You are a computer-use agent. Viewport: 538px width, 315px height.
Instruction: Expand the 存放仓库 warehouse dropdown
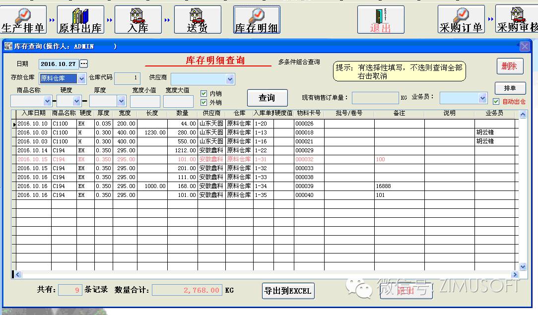82,78
